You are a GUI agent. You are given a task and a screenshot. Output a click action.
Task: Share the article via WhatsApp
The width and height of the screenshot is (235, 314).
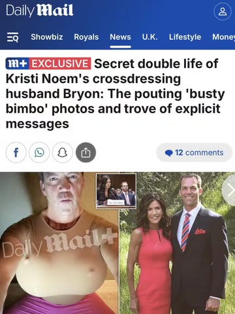(39, 152)
